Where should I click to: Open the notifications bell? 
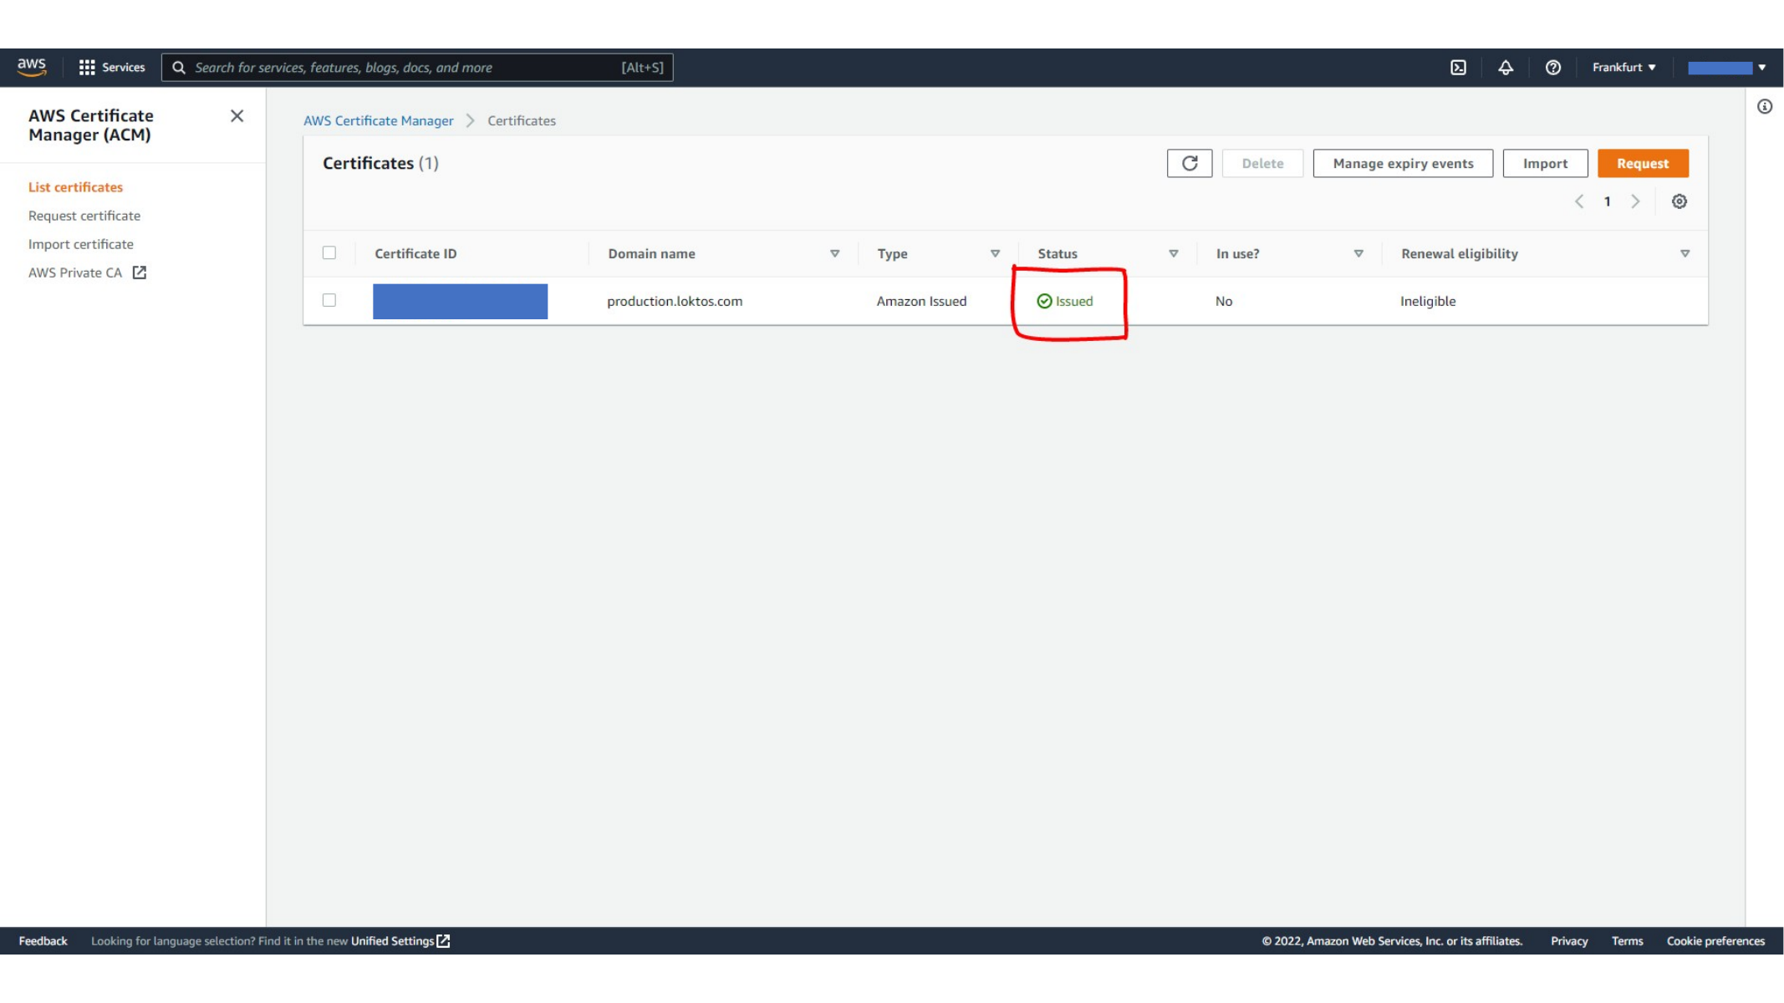pos(1505,68)
